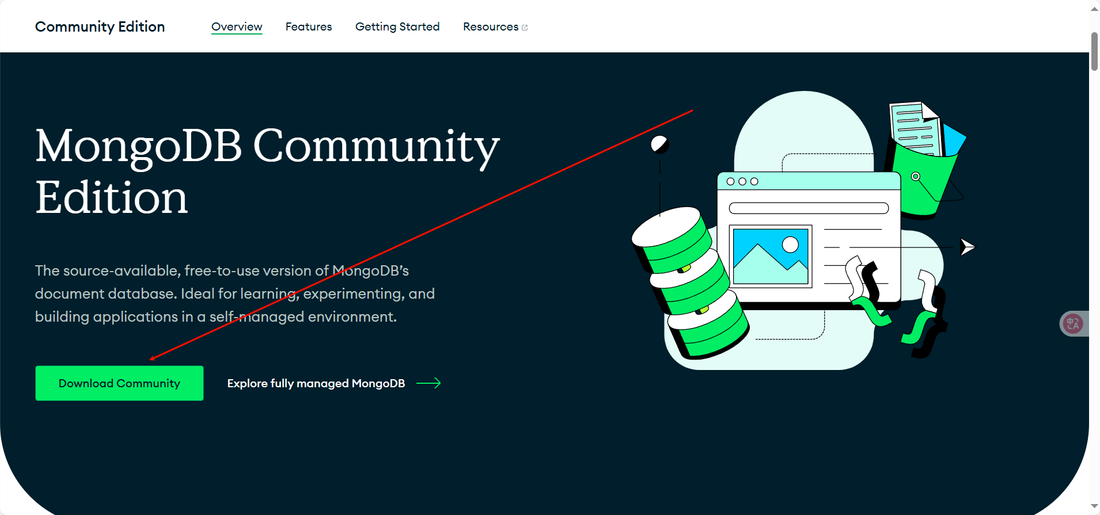Click the source-available description paragraph
The width and height of the screenshot is (1100, 515).
(x=235, y=293)
